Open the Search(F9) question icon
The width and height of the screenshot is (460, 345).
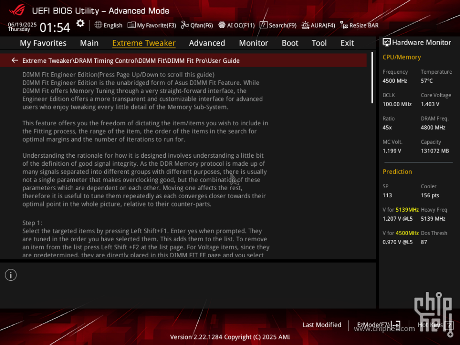tap(263, 25)
